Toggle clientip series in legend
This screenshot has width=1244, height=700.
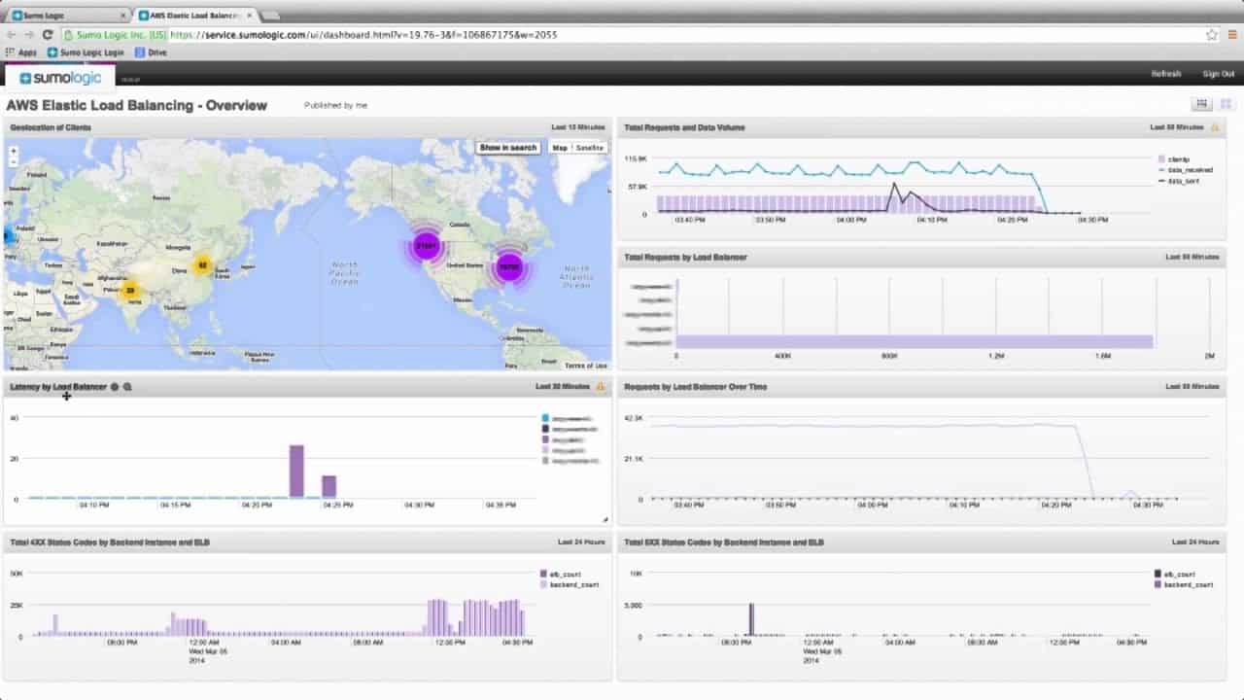click(x=1173, y=158)
